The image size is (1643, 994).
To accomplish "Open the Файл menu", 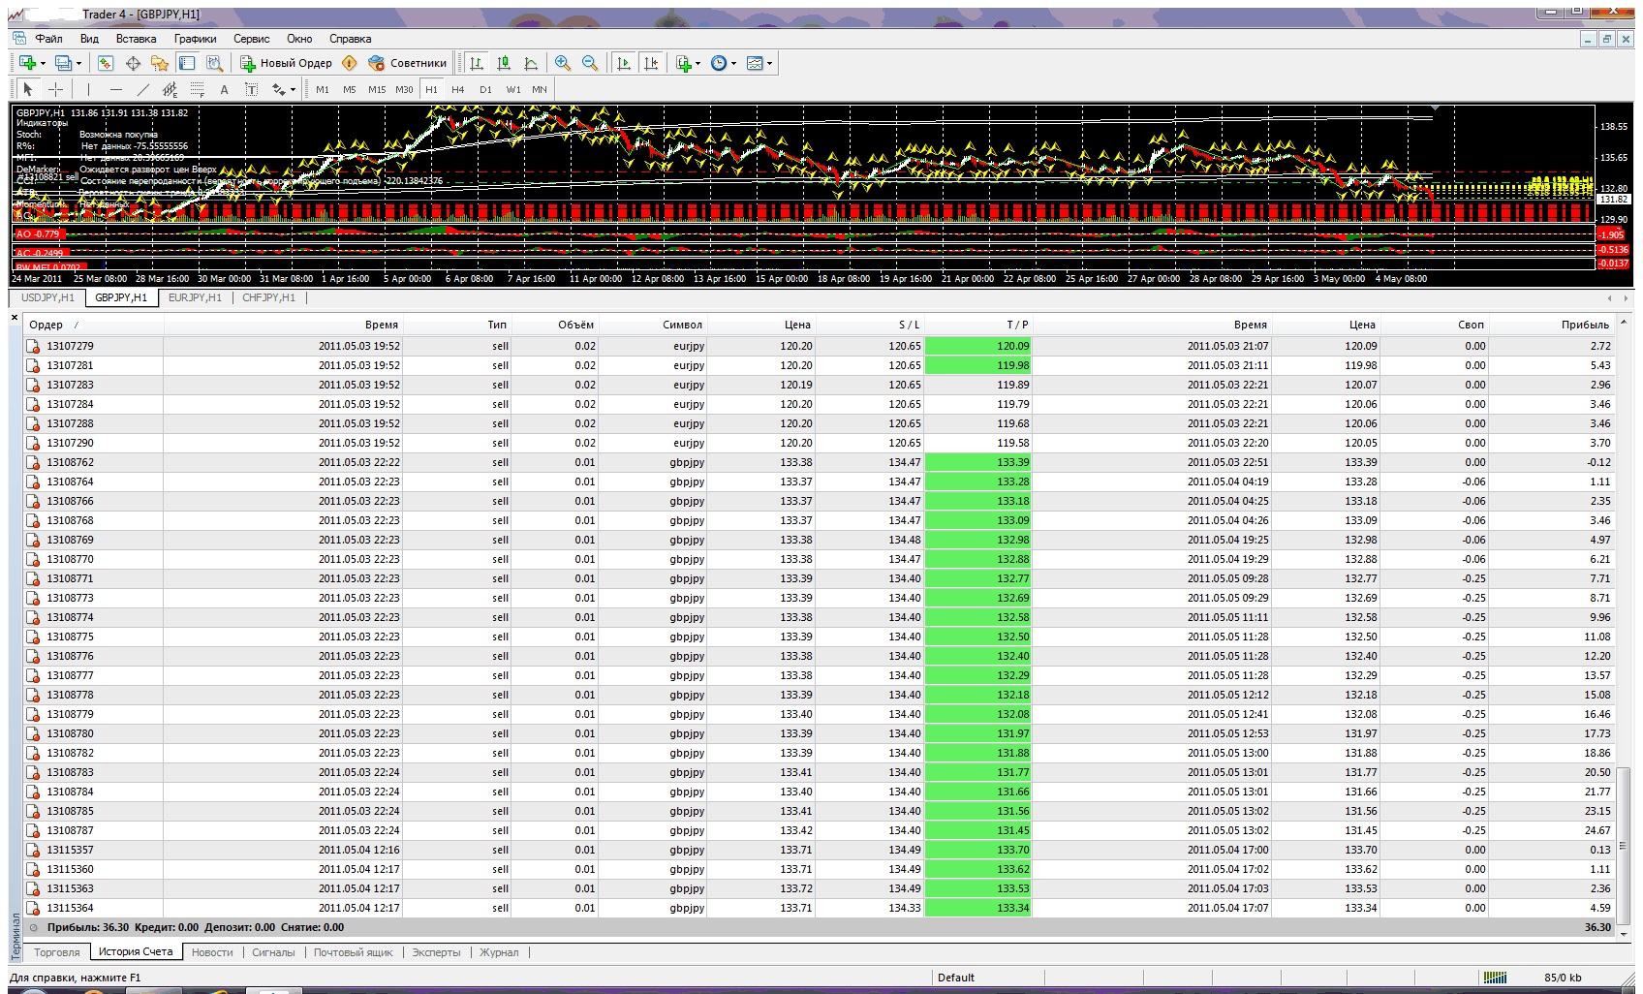I will (48, 39).
